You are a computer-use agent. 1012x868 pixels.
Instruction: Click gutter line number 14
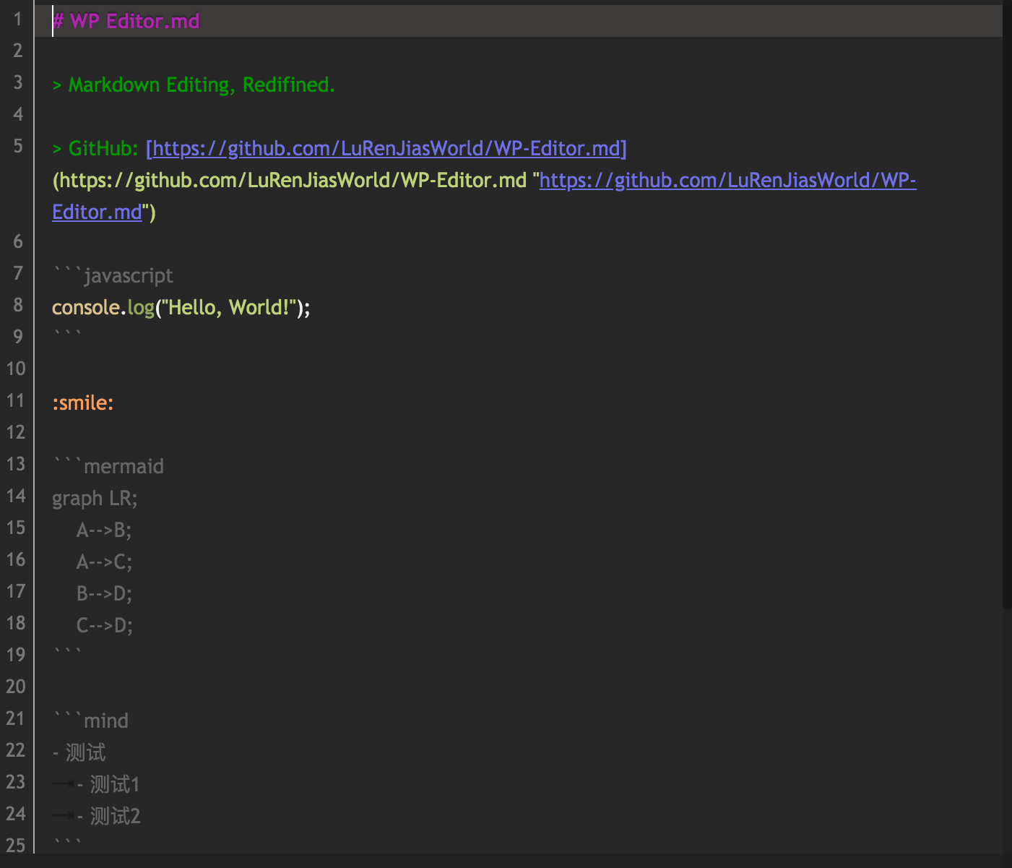tap(15, 496)
